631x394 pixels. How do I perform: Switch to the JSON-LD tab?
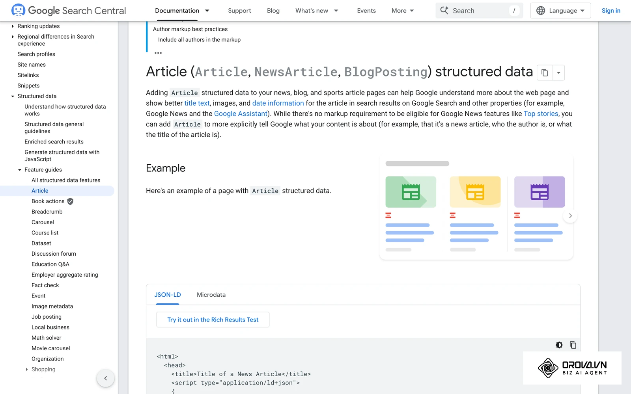(168, 295)
